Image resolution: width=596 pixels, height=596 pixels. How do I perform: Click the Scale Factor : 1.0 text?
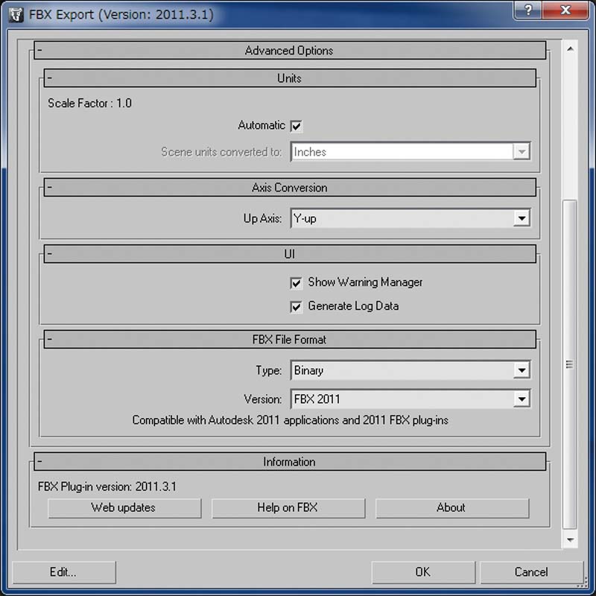pyautogui.click(x=89, y=103)
